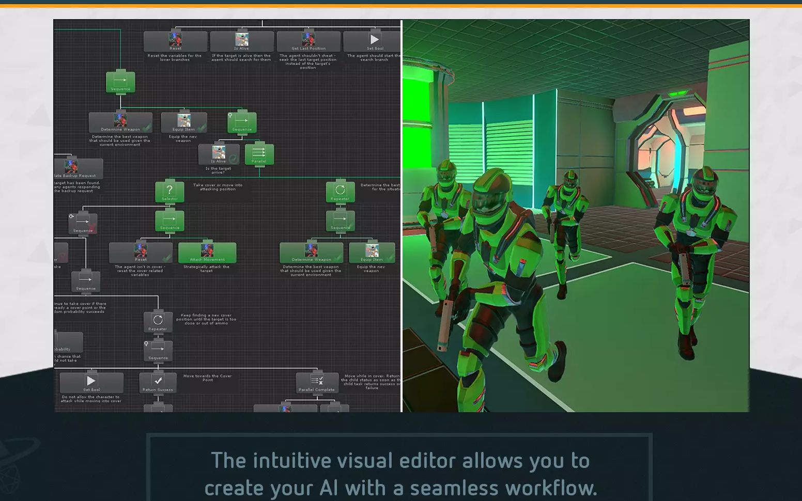Screen dimensions: 802x501
Task: Click the partially visible Probability node
Action: click(68, 342)
